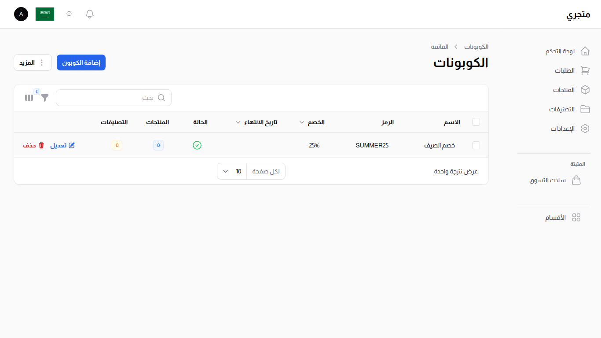This screenshot has width=601, height=338.
Task: Click the search magnifier in the top bar
Action: [x=69, y=14]
